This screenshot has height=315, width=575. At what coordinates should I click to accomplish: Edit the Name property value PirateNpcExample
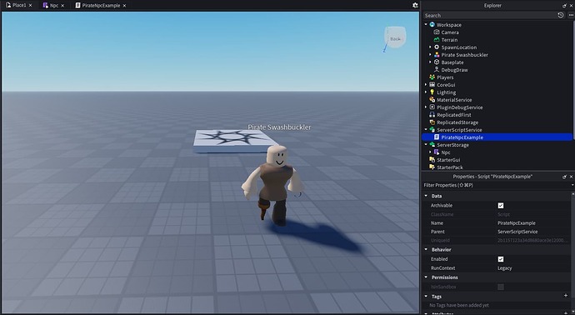coord(517,223)
